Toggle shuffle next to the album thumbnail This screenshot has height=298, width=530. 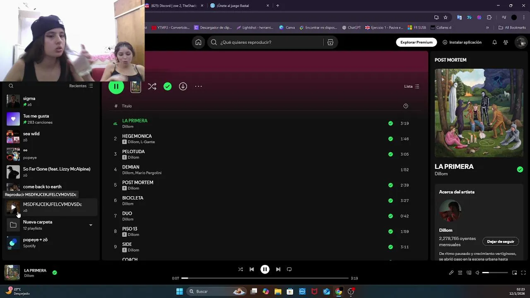(152, 87)
